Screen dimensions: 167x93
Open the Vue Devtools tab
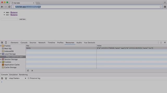(x=90, y=43)
